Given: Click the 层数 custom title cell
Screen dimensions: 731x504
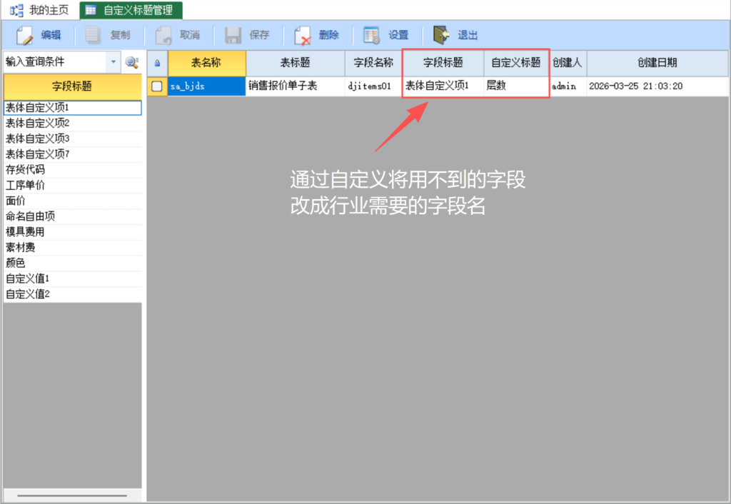Looking at the screenshot, I should click(x=515, y=86).
